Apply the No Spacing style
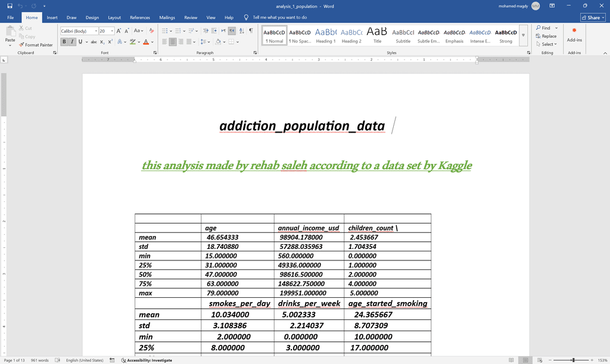This screenshot has height=364, width=610. [x=300, y=35]
